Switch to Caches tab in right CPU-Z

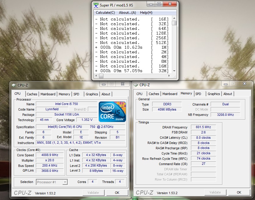[x=154, y=94]
